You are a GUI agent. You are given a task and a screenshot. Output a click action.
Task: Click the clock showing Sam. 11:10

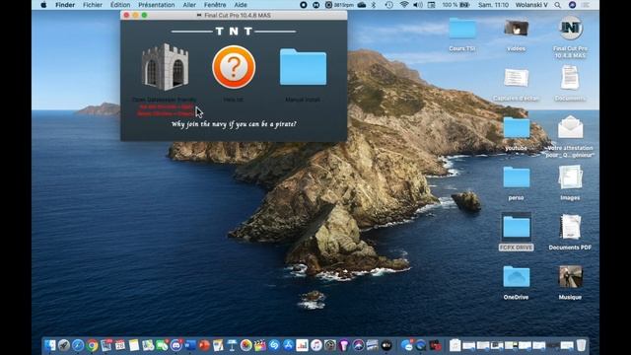coord(493,5)
